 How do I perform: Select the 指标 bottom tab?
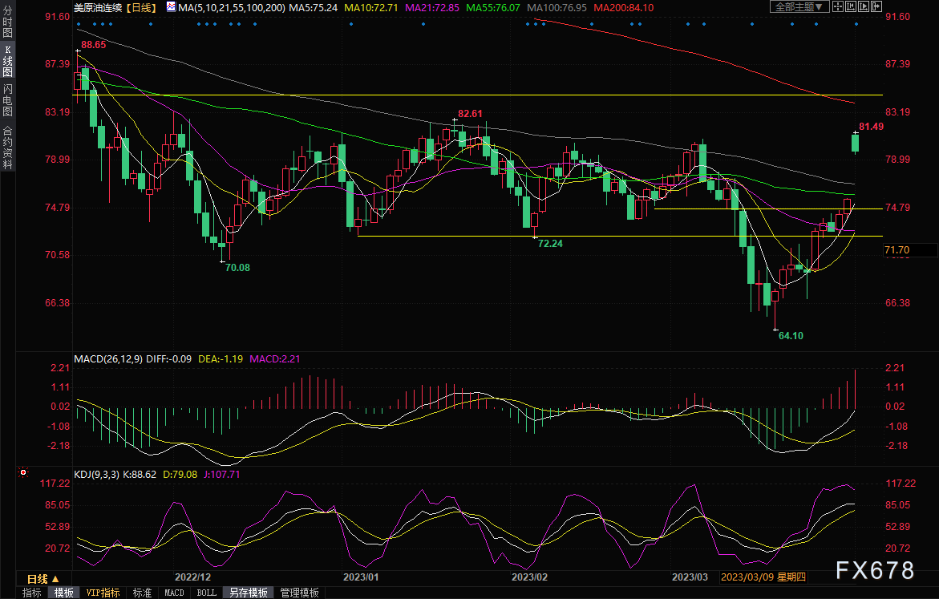[x=32, y=593]
